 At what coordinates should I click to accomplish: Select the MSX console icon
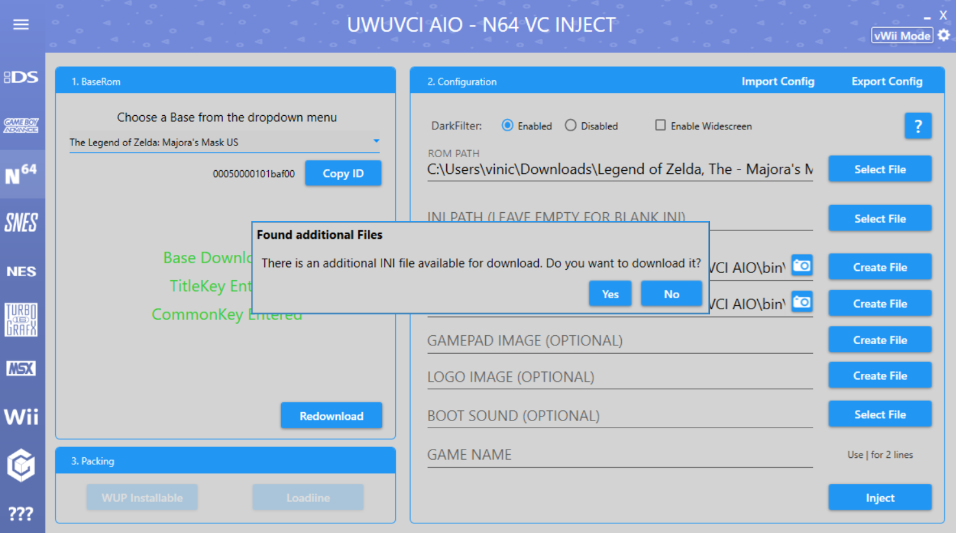click(x=21, y=369)
